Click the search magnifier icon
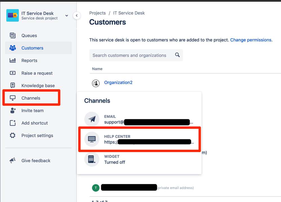281x202 pixels. click(x=177, y=55)
